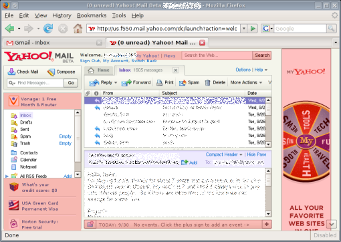Screen dimensions: 341x242
Task: Open Contacts in the sidebar
Action: point(29,152)
